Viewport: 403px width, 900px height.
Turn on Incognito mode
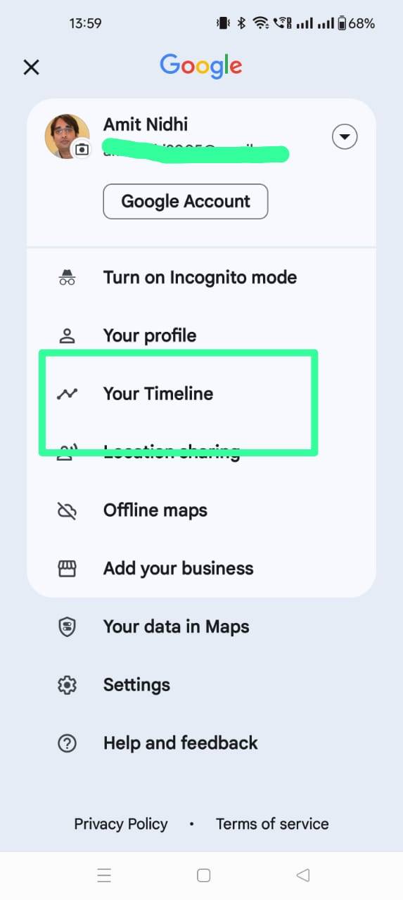(x=201, y=278)
